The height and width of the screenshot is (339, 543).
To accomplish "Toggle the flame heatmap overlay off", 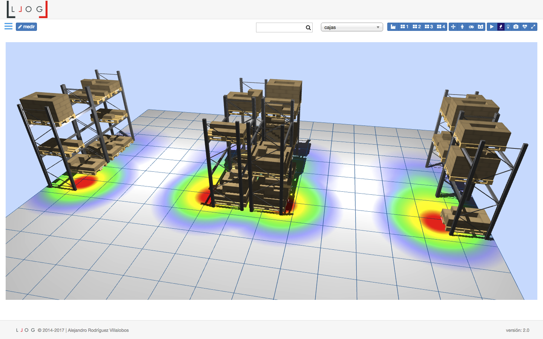I will 501,27.
